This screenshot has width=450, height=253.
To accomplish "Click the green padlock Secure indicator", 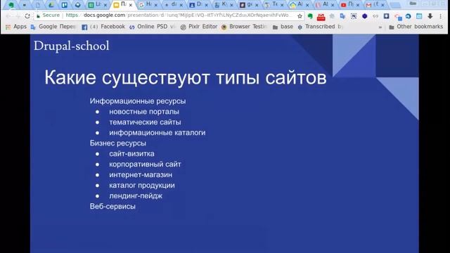I will [x=48, y=15].
